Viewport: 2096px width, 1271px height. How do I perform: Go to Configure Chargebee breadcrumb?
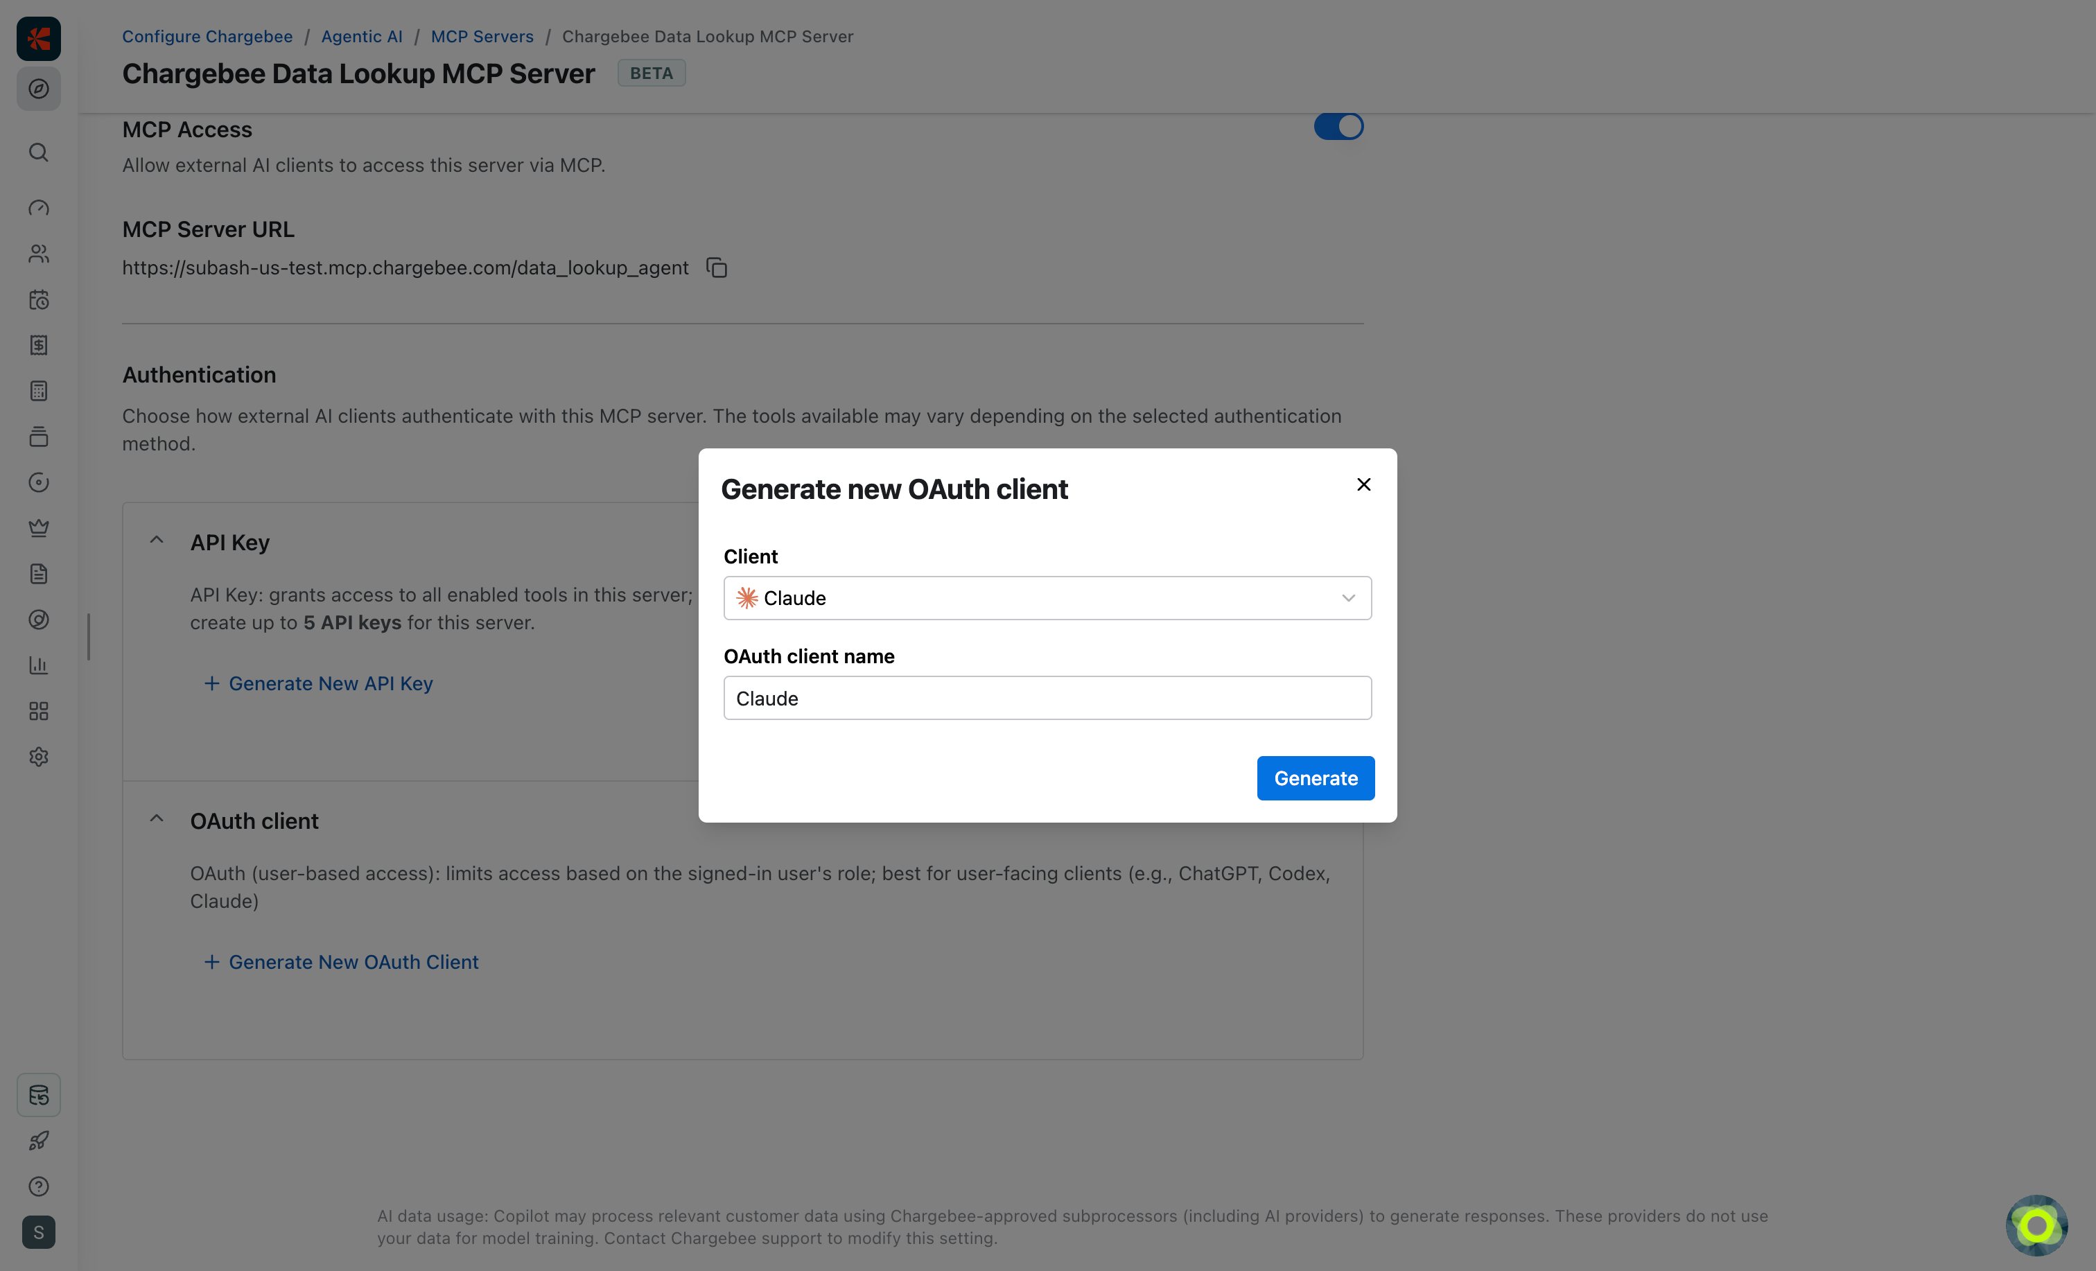[207, 37]
